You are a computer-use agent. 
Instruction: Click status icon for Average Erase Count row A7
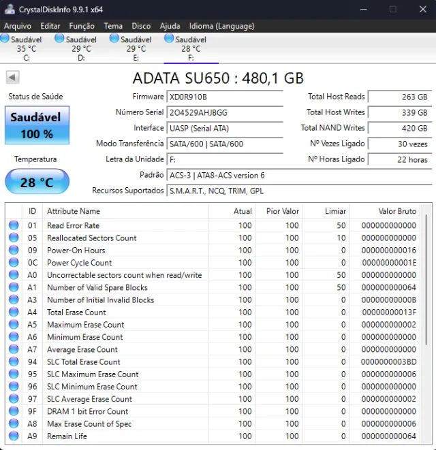coord(14,349)
